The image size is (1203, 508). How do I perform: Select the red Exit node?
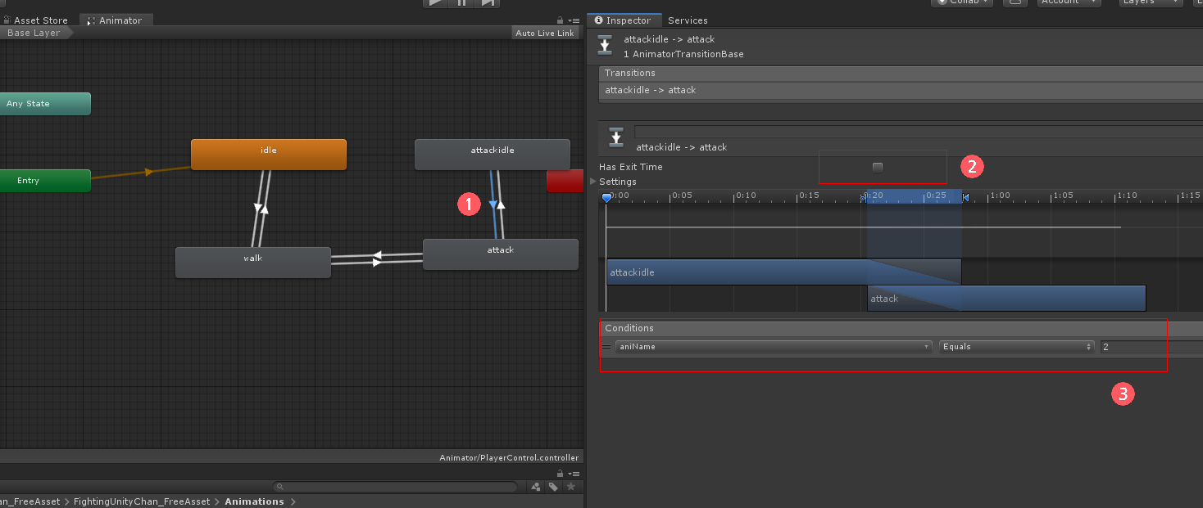point(565,181)
